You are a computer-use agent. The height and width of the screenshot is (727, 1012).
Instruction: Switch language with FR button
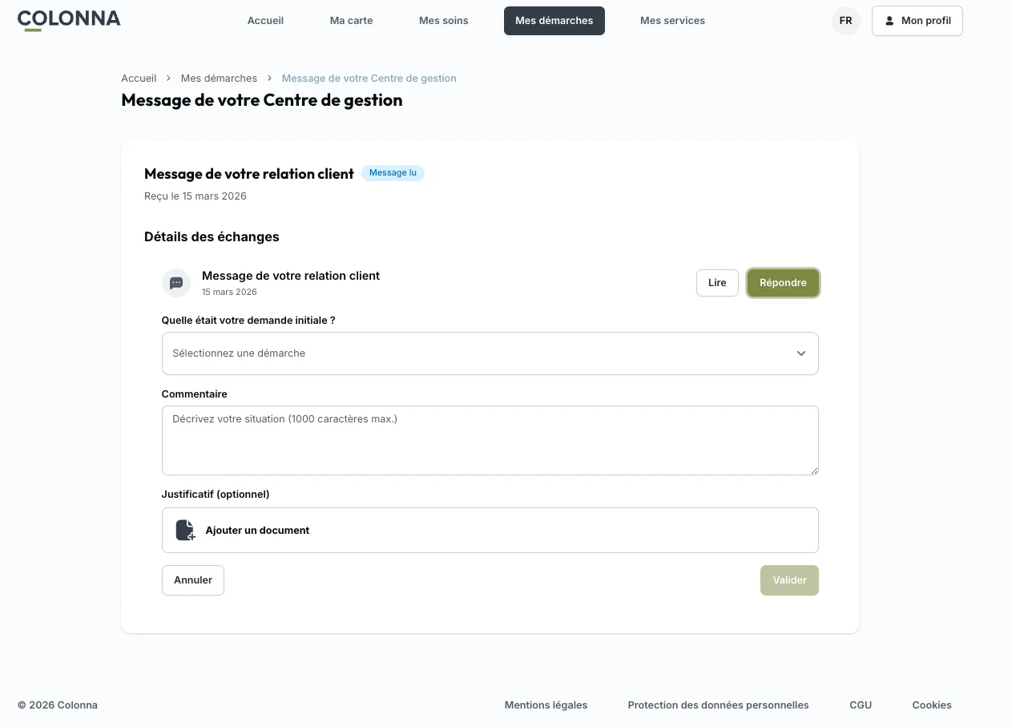tap(845, 21)
